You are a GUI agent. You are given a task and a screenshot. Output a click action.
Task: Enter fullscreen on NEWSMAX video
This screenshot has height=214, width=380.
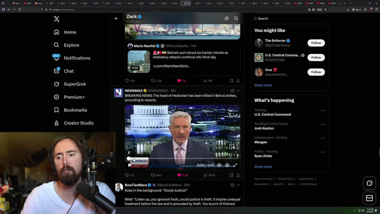(235, 165)
